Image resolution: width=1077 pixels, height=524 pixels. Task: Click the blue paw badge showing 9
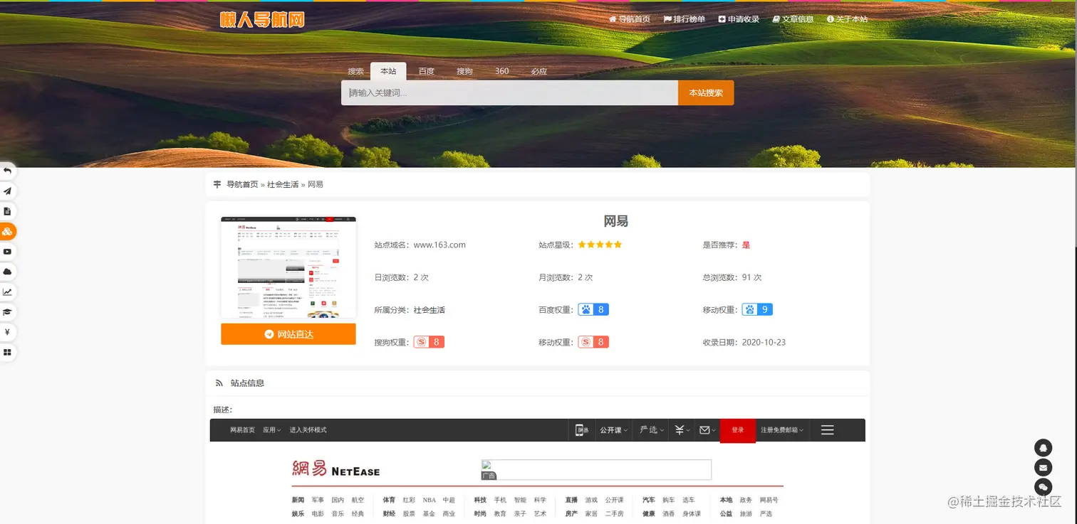point(757,309)
